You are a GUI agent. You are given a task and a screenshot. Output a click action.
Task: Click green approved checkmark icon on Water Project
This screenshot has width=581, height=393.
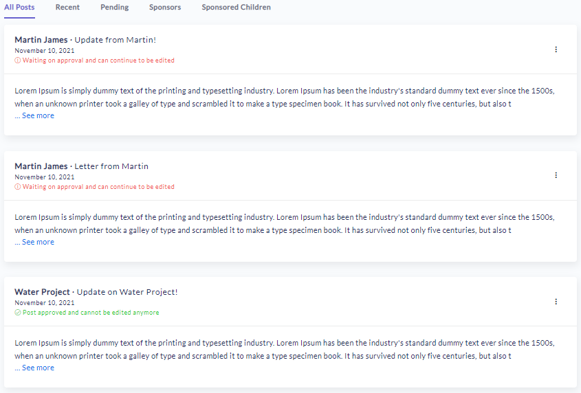tap(18, 313)
